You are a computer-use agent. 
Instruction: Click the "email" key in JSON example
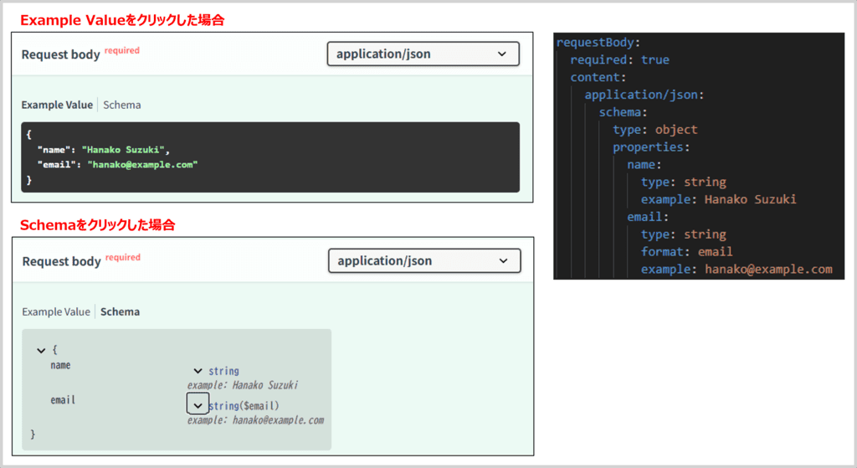(x=56, y=165)
